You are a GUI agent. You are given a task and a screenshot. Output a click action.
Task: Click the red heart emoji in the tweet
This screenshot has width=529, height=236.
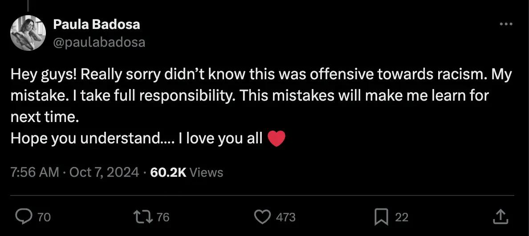click(276, 139)
